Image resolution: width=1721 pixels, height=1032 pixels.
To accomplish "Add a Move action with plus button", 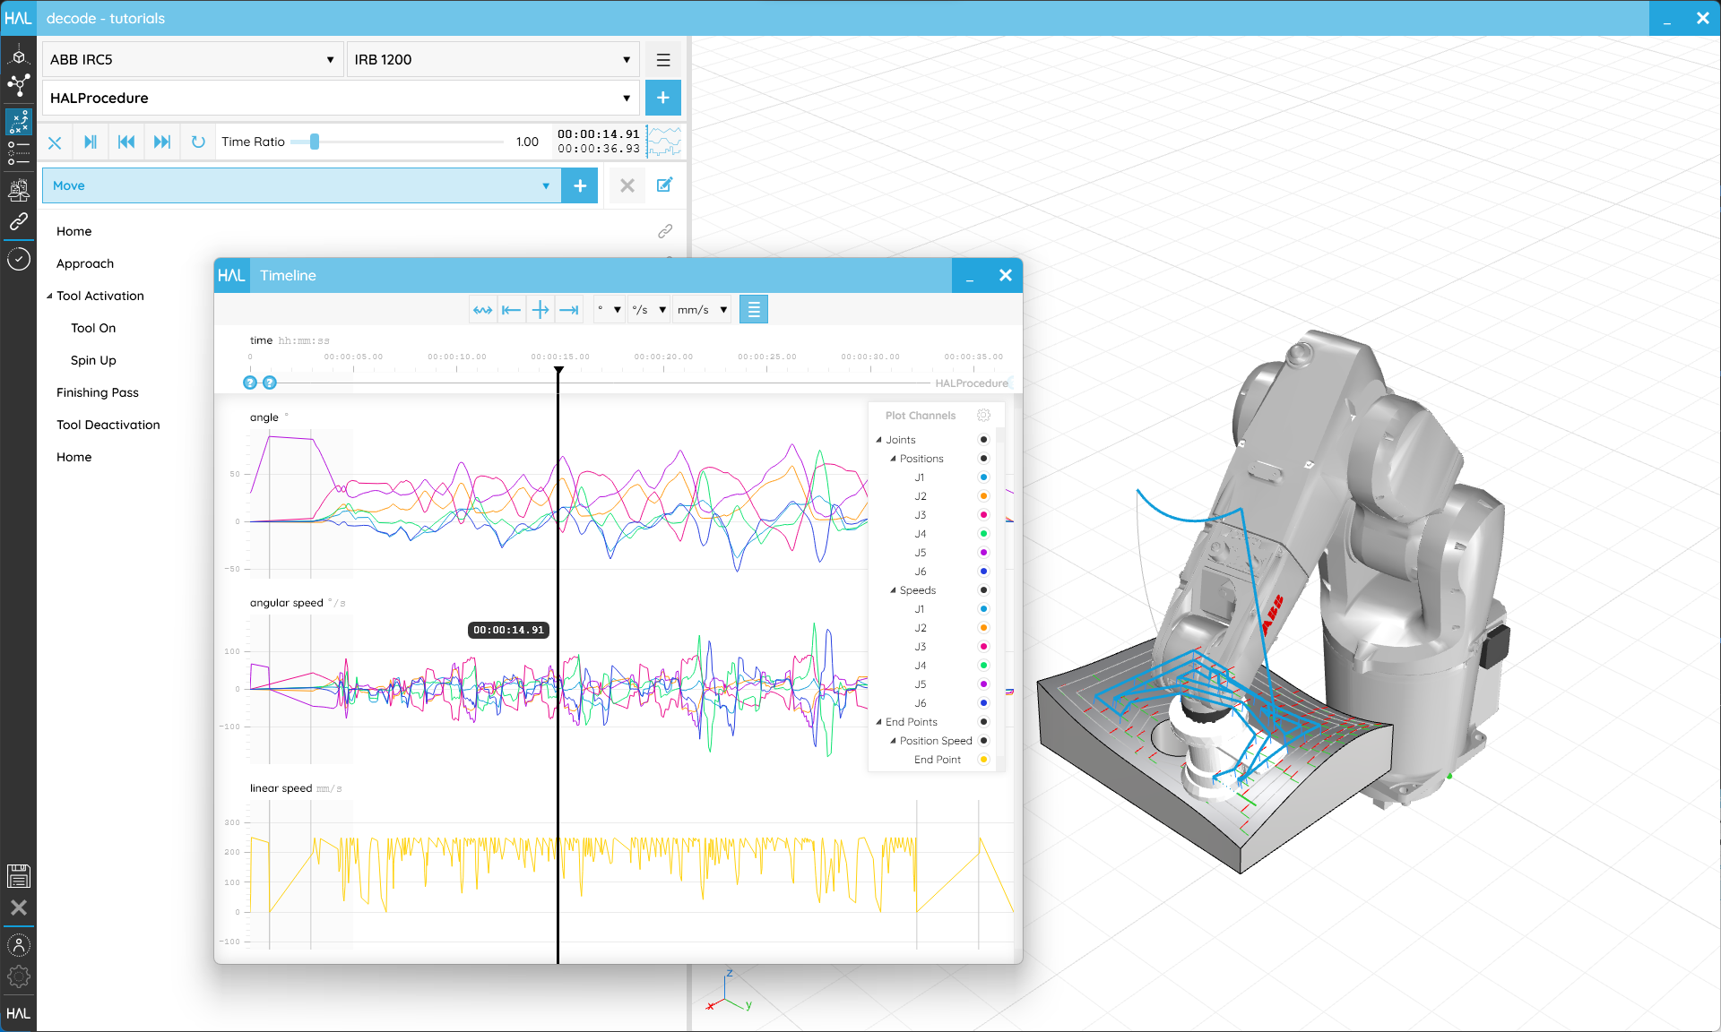I will [x=580, y=185].
